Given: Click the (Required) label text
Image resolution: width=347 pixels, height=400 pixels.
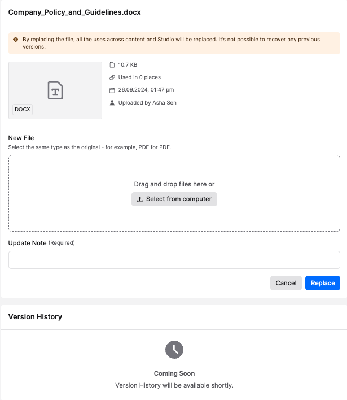Looking at the screenshot, I should pyautogui.click(x=62, y=242).
